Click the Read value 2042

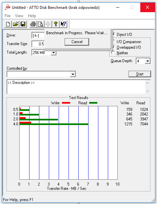coord(144,114)
